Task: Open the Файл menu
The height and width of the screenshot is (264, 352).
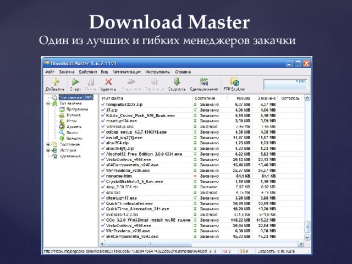Action: [50, 72]
